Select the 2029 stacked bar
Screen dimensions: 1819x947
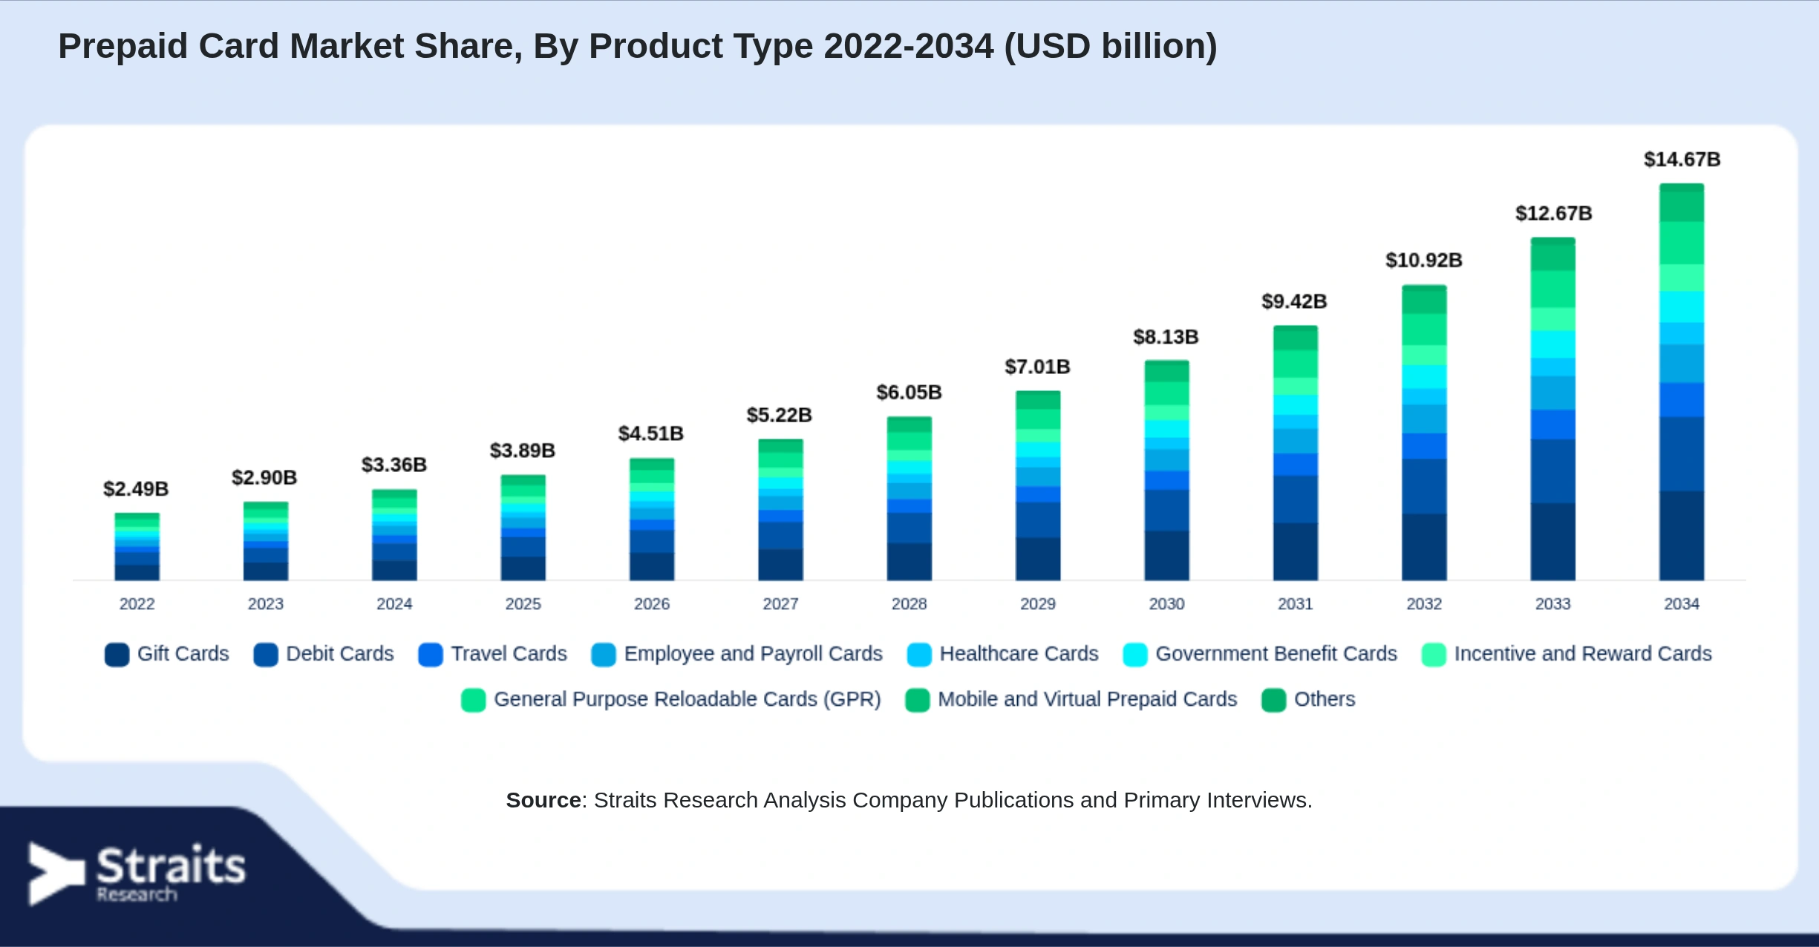(1038, 485)
